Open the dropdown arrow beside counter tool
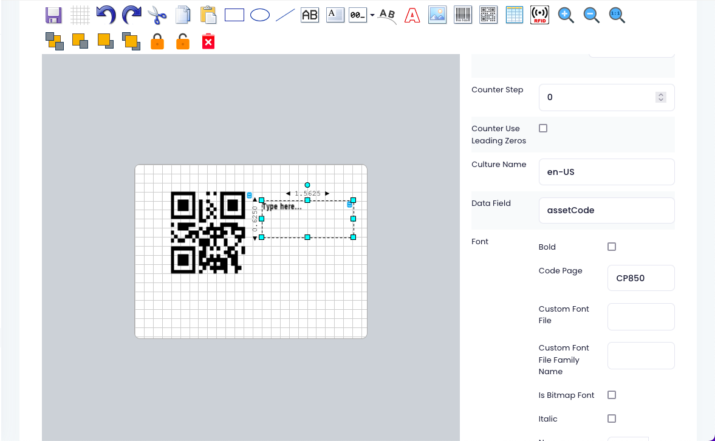Viewport: 715px width, 441px height. click(372, 15)
